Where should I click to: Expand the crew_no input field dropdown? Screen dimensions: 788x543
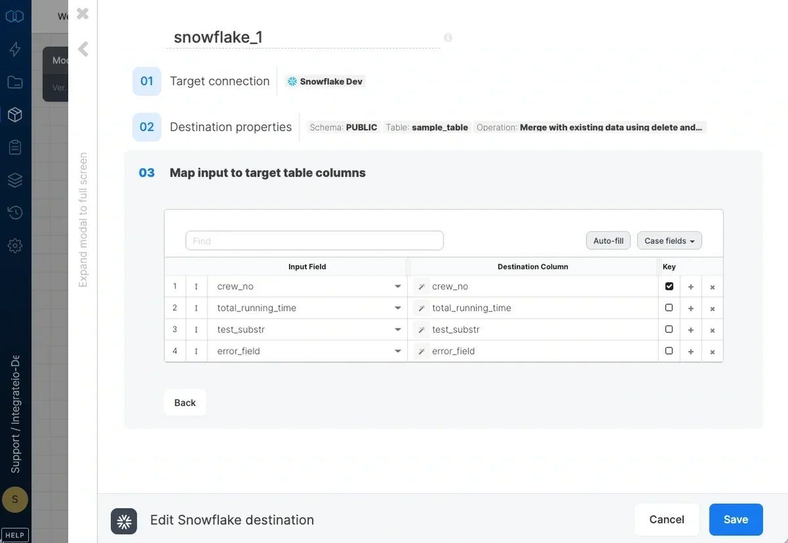click(x=397, y=287)
